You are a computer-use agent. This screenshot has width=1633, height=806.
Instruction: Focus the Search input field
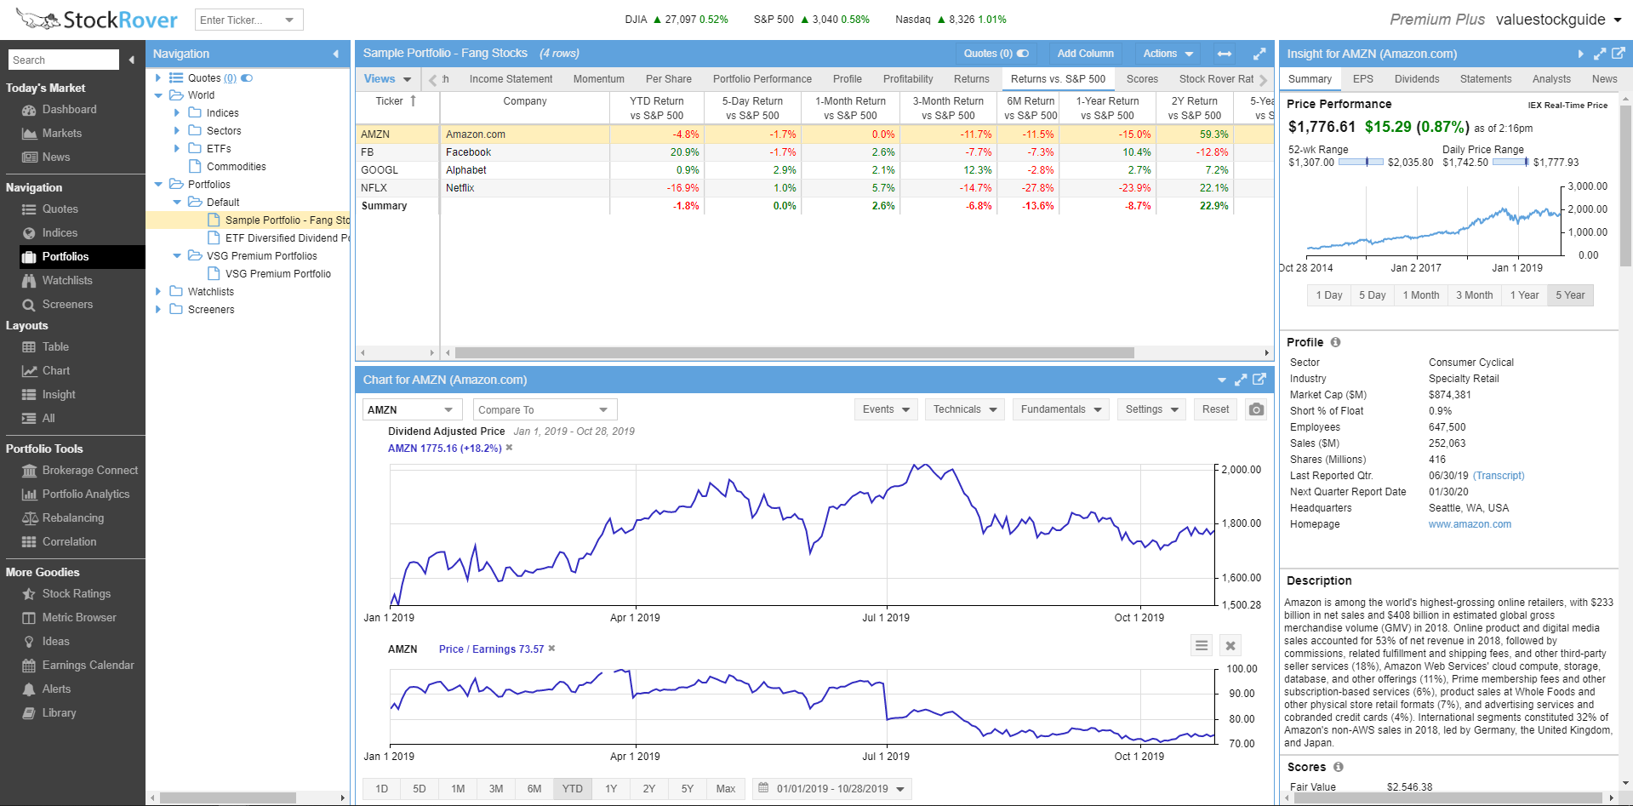pyautogui.click(x=64, y=60)
